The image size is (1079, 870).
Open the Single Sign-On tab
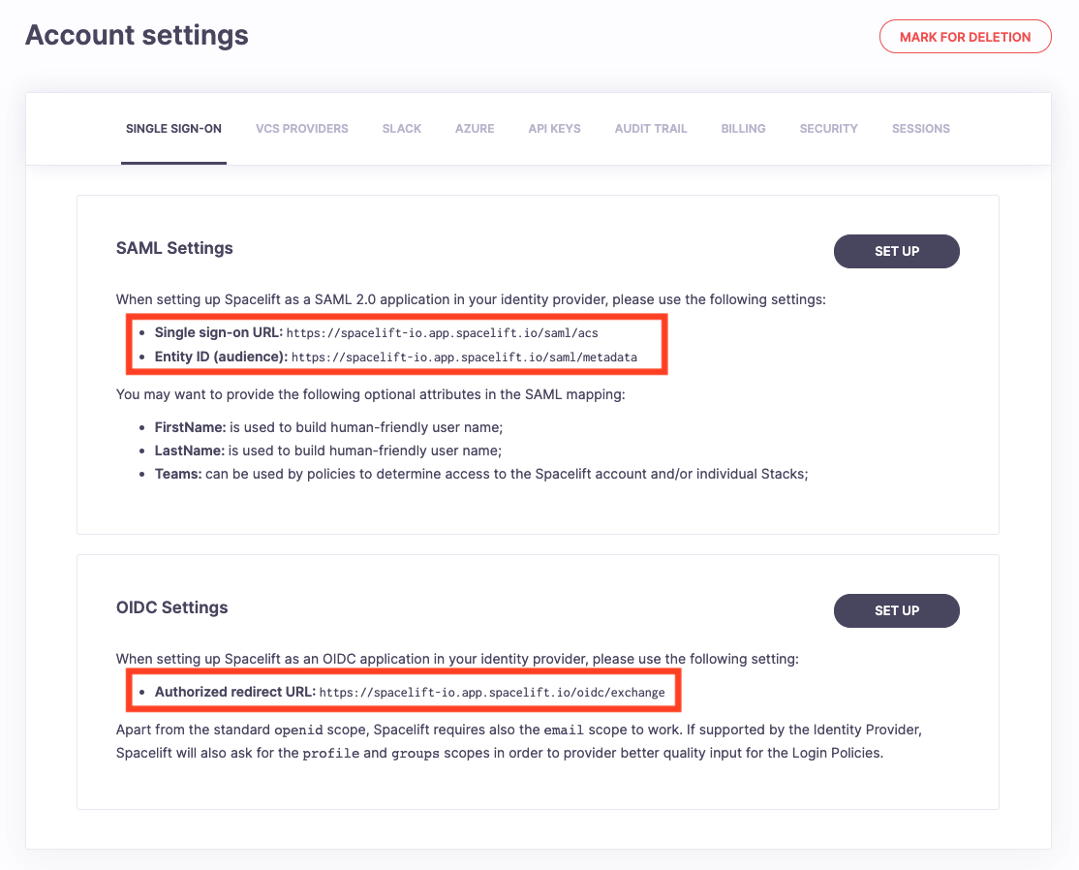pos(173,129)
